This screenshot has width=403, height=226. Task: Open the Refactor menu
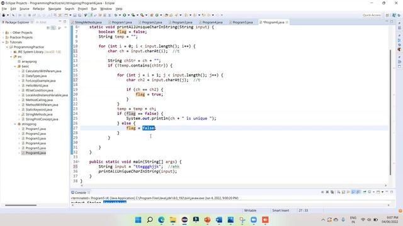tap(39, 9)
